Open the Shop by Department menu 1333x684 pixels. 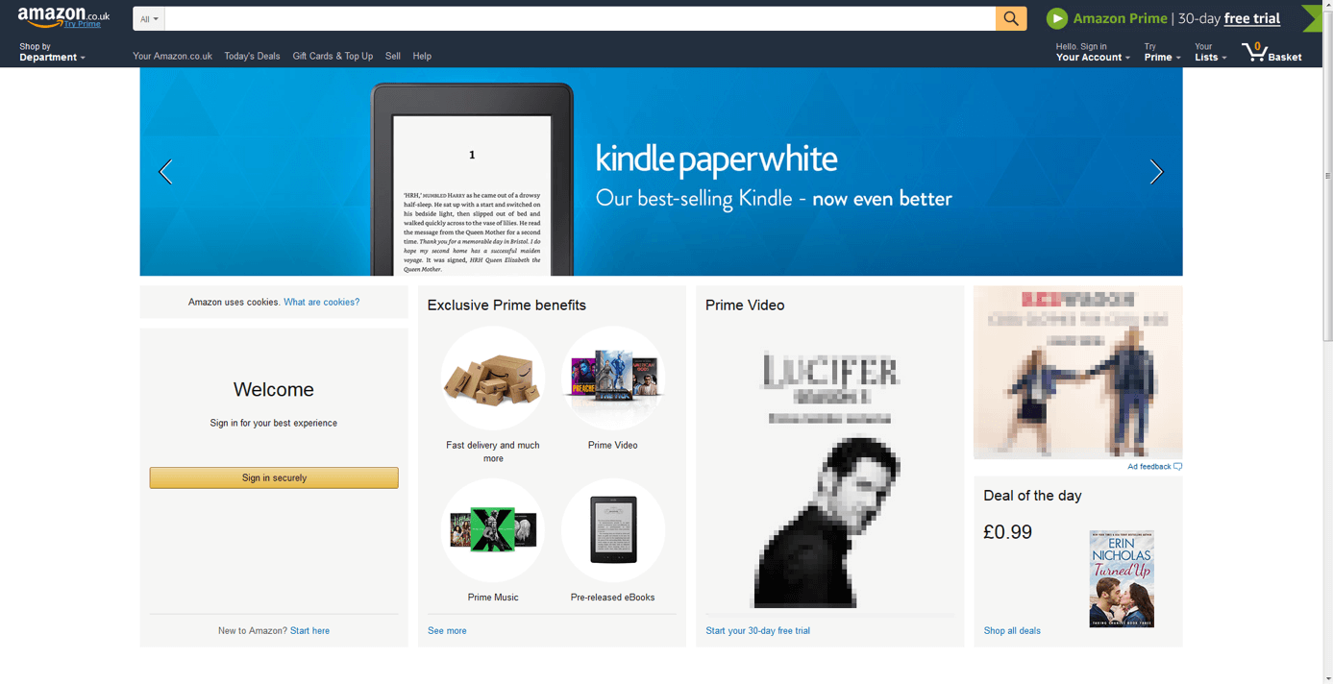(52, 52)
